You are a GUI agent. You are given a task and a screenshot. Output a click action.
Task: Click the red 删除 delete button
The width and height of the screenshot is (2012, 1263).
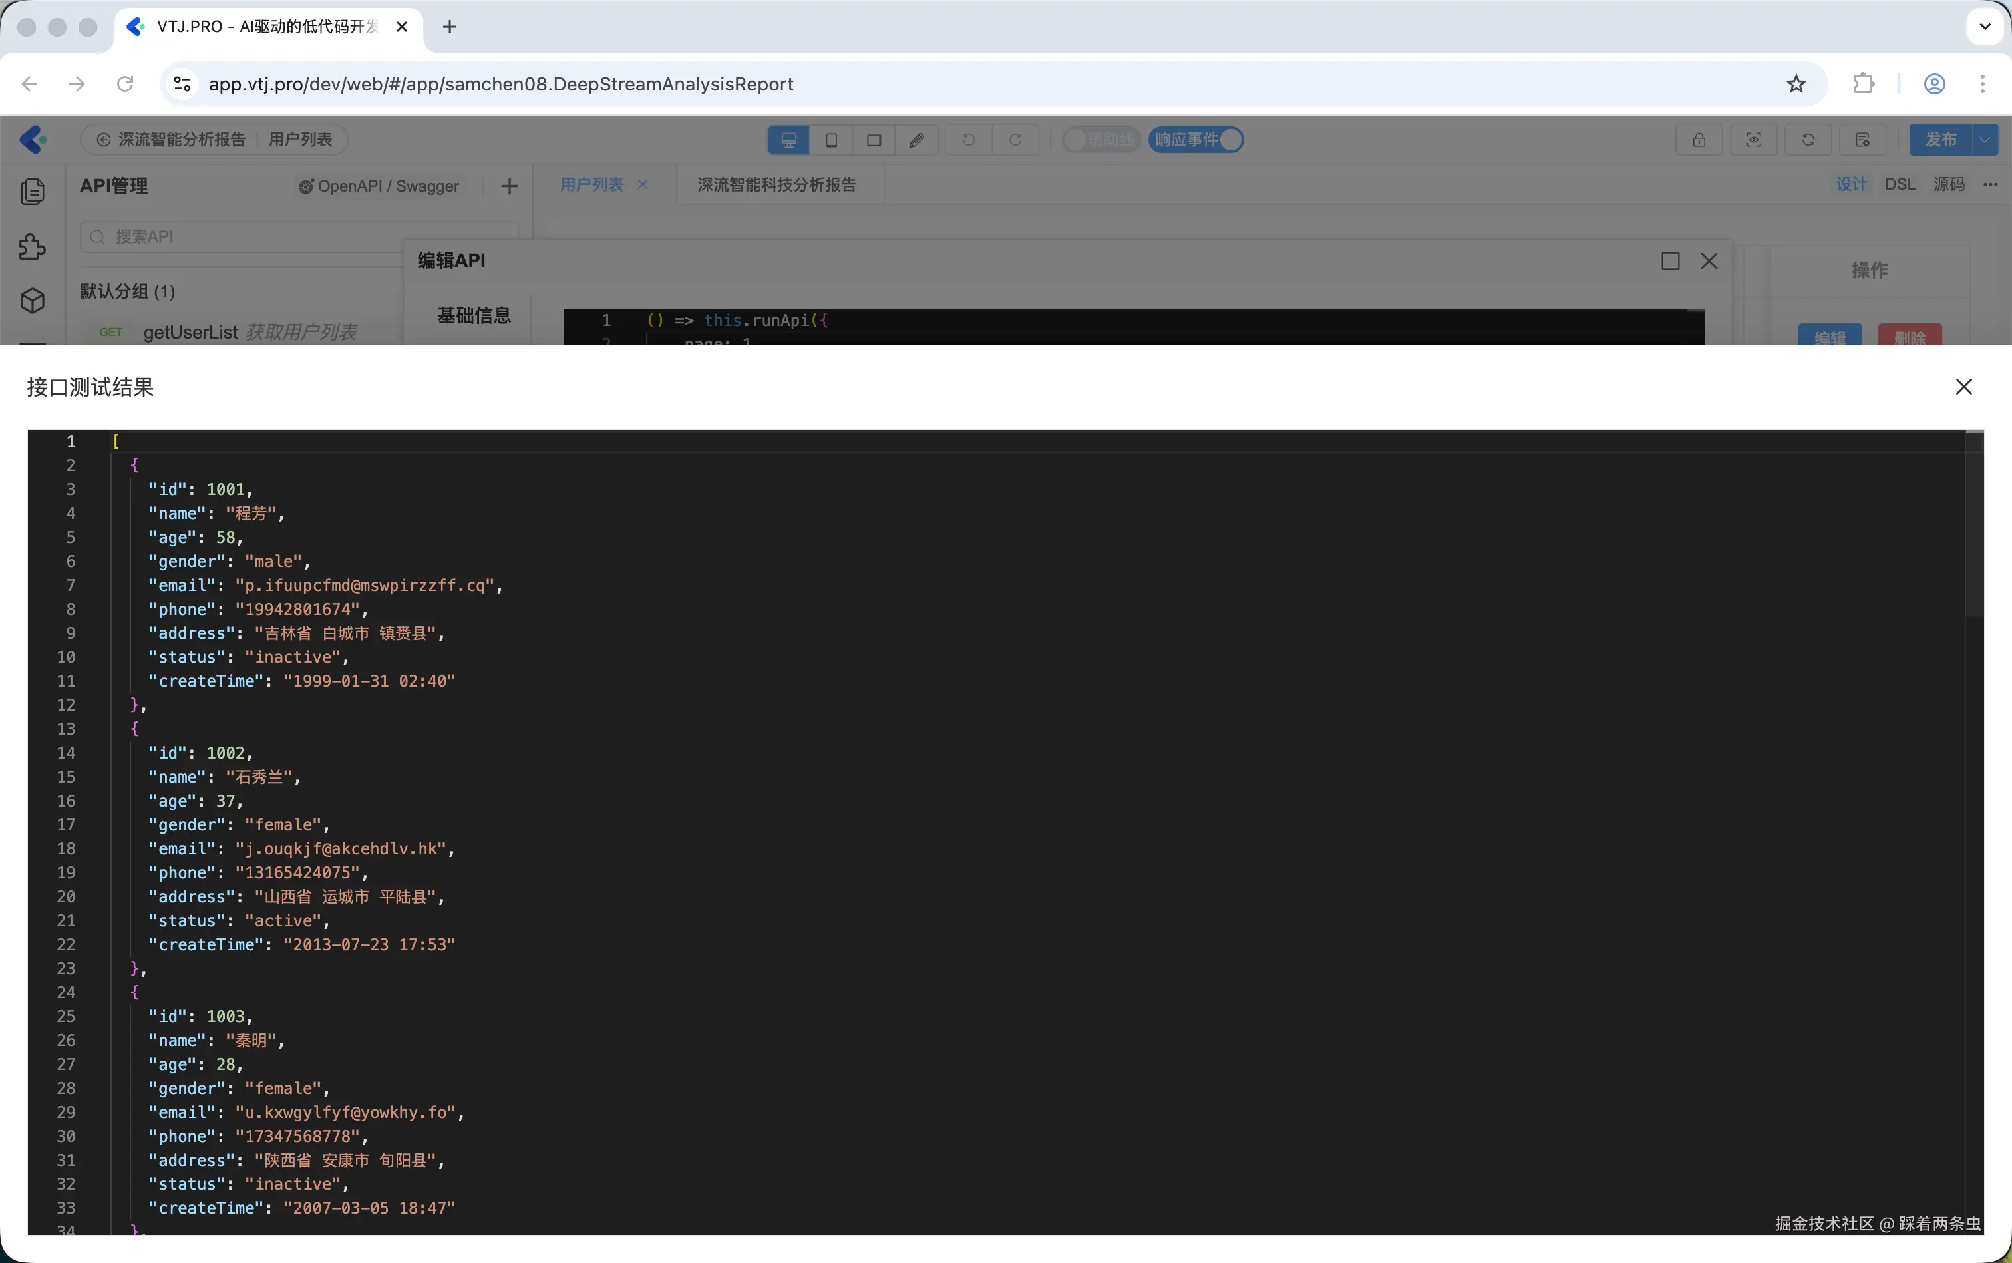pyautogui.click(x=1911, y=336)
